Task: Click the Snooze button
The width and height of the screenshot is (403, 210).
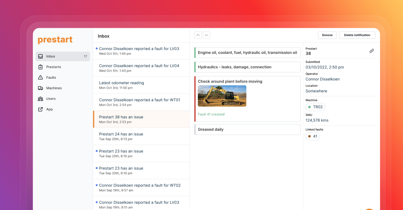Action: click(327, 35)
